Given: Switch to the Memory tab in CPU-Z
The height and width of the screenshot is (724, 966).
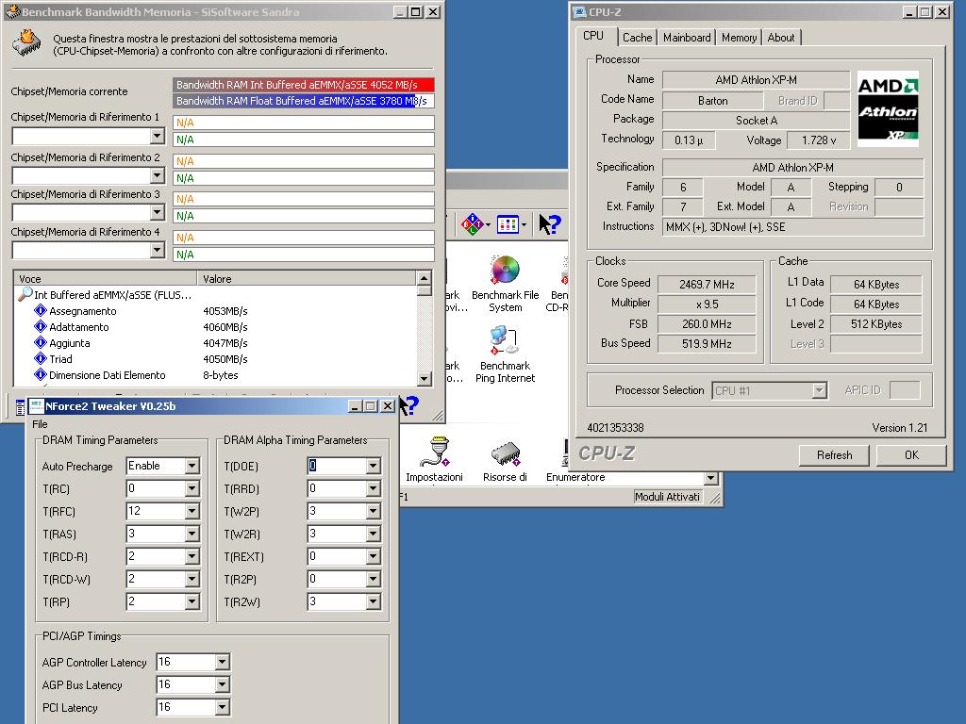Looking at the screenshot, I should [740, 38].
